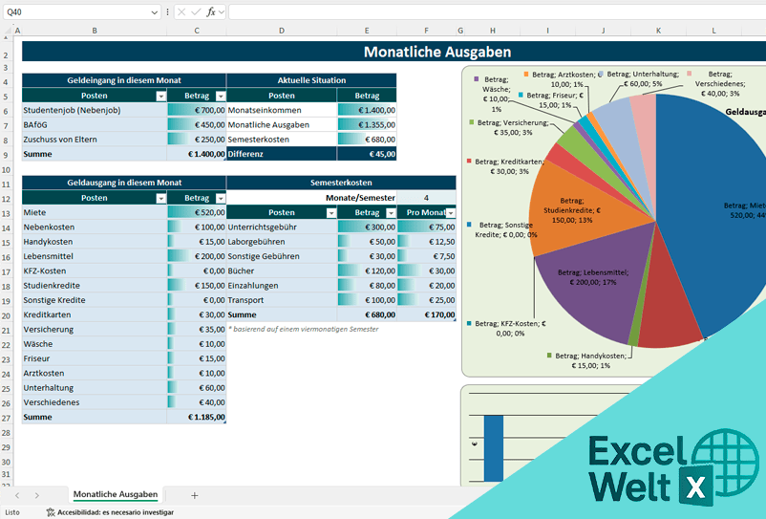Select the Monatseinkommen cell
This screenshot has height=519, width=766.
click(282, 110)
